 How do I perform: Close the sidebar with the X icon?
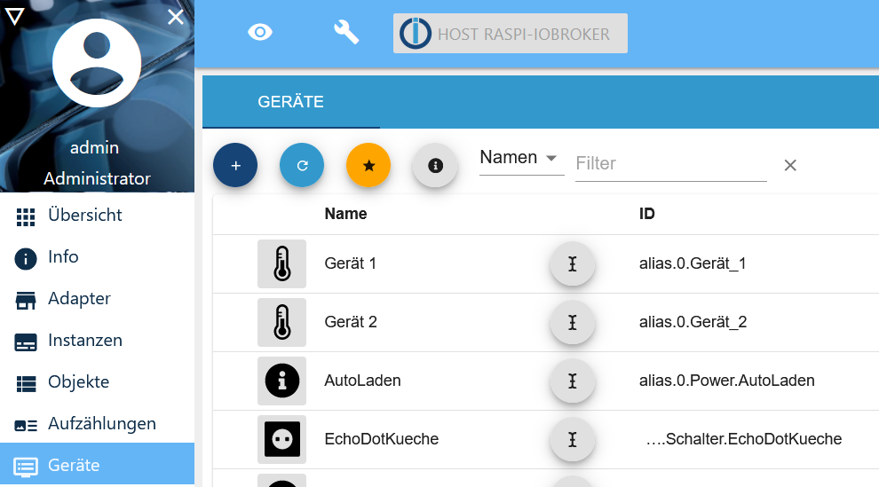[176, 17]
